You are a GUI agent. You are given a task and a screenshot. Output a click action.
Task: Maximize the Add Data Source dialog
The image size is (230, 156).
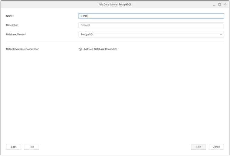[220, 5]
